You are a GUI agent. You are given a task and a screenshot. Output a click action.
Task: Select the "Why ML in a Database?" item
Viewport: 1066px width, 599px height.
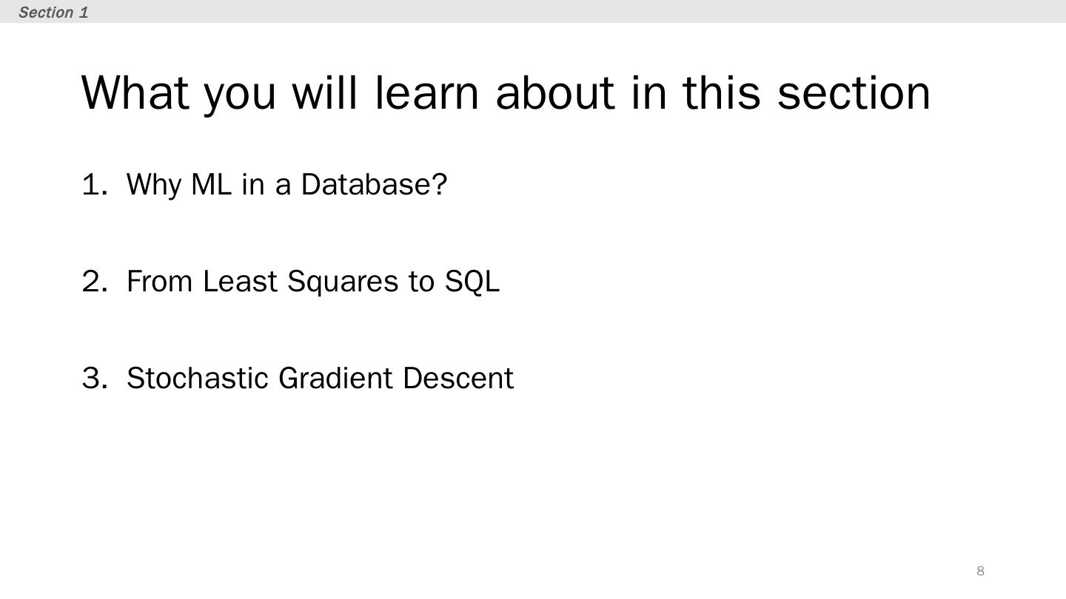click(x=286, y=184)
